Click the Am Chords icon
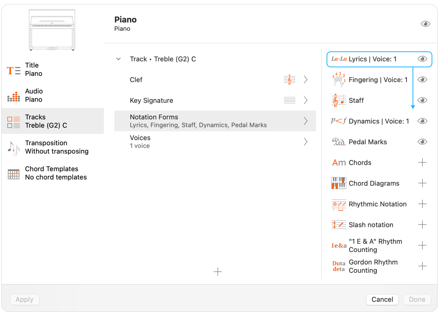This screenshot has width=439, height=316. pos(339,163)
